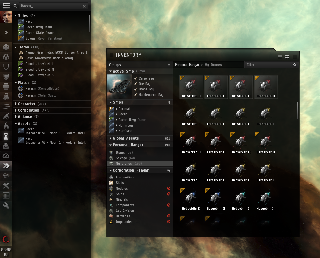The width and height of the screenshot is (320, 258).
Task: Switch inventory to icon grid view
Action: [287, 57]
